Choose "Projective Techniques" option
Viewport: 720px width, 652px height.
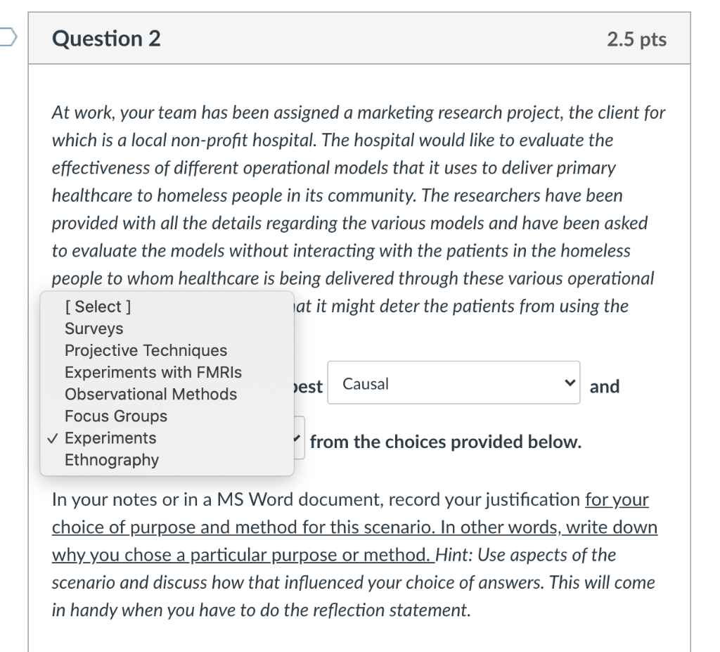point(146,350)
